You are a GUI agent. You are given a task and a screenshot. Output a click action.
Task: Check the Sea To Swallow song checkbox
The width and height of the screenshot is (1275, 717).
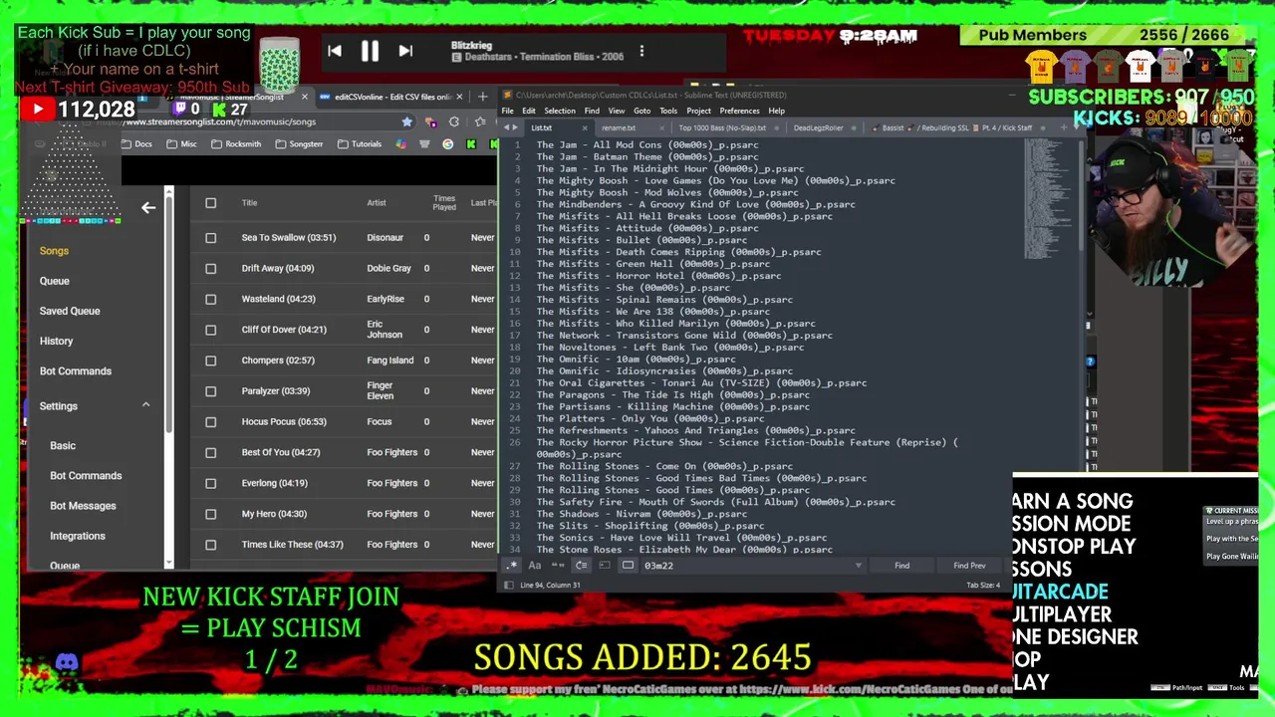click(210, 238)
